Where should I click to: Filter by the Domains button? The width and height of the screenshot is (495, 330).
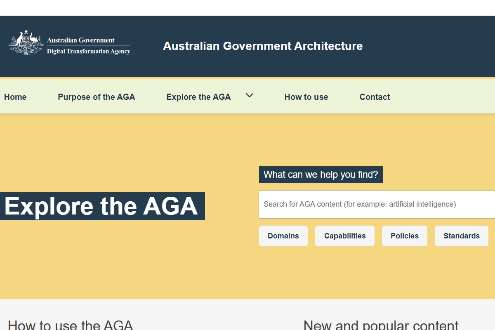pos(283,236)
